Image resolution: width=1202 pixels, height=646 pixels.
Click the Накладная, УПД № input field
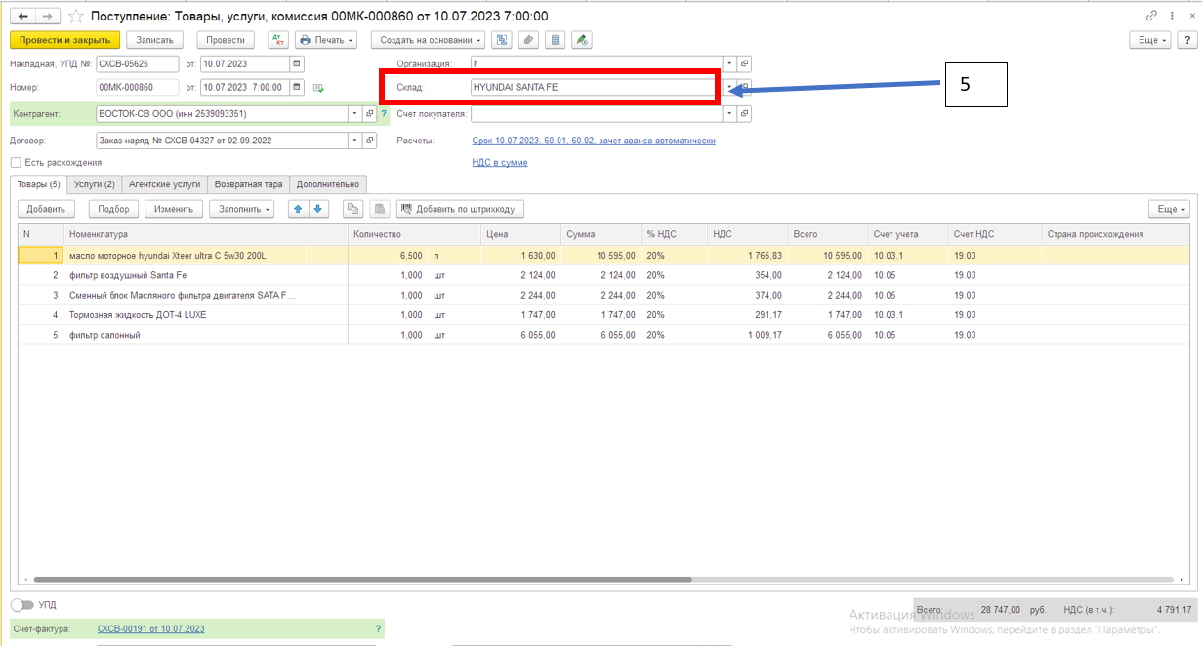click(137, 63)
